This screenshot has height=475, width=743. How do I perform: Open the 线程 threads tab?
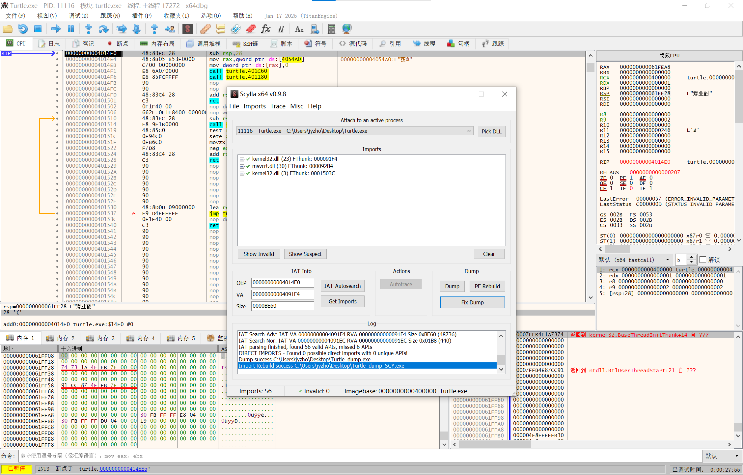click(x=425, y=43)
